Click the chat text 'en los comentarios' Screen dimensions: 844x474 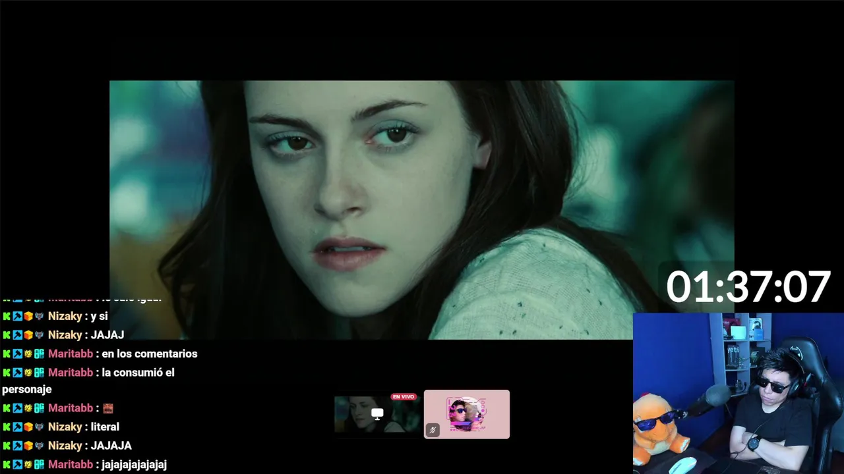[150, 354]
